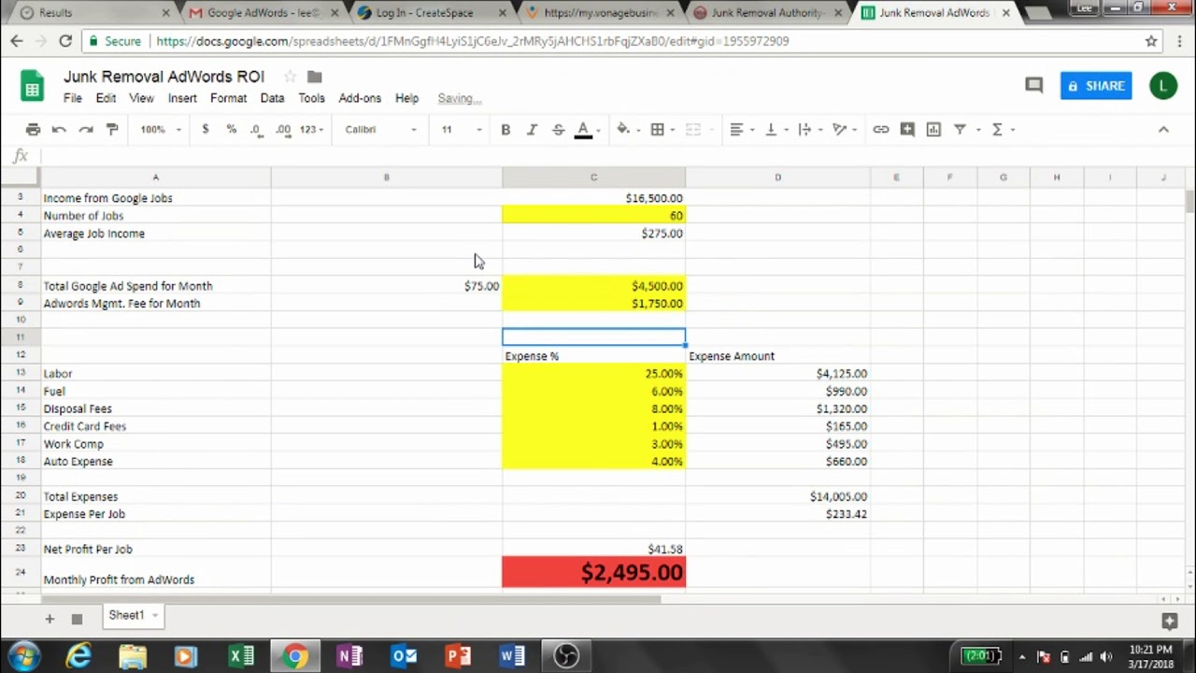Image resolution: width=1196 pixels, height=673 pixels.
Task: Click the Windows Start button
Action: click(x=24, y=656)
